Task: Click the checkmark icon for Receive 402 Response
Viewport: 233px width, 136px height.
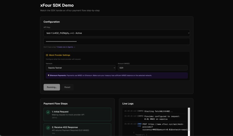Action: tap(48, 128)
